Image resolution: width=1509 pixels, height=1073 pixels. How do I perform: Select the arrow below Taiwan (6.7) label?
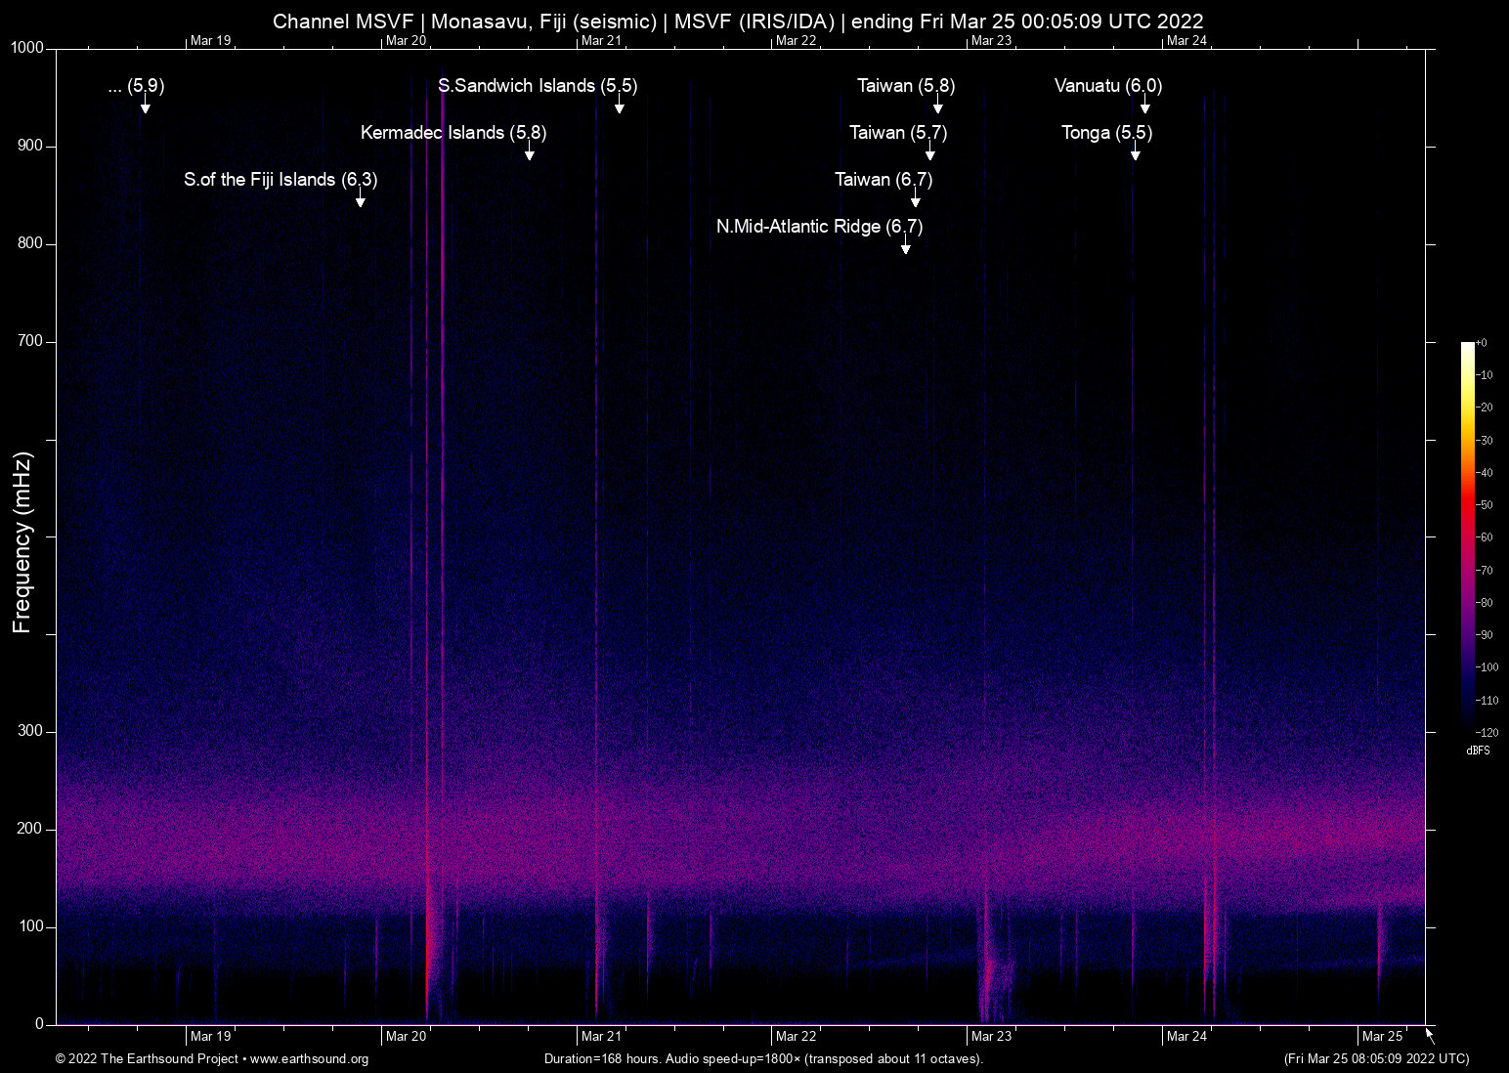click(916, 201)
